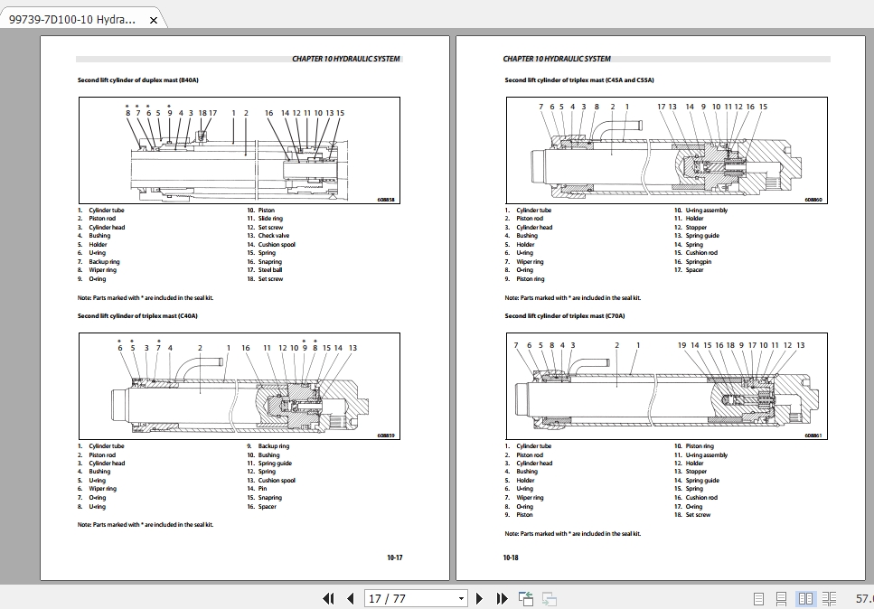This screenshot has height=609, width=874.
Task: Open recent pages list from page box arrow
Action: 459,598
